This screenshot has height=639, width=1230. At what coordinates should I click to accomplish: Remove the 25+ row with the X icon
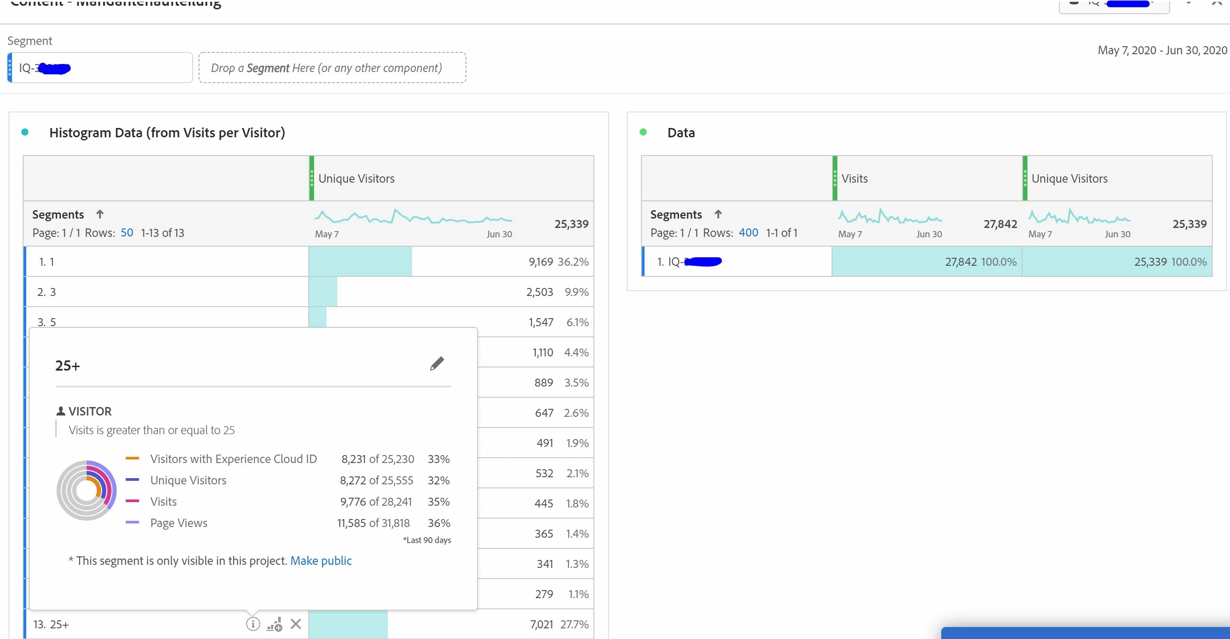click(296, 624)
